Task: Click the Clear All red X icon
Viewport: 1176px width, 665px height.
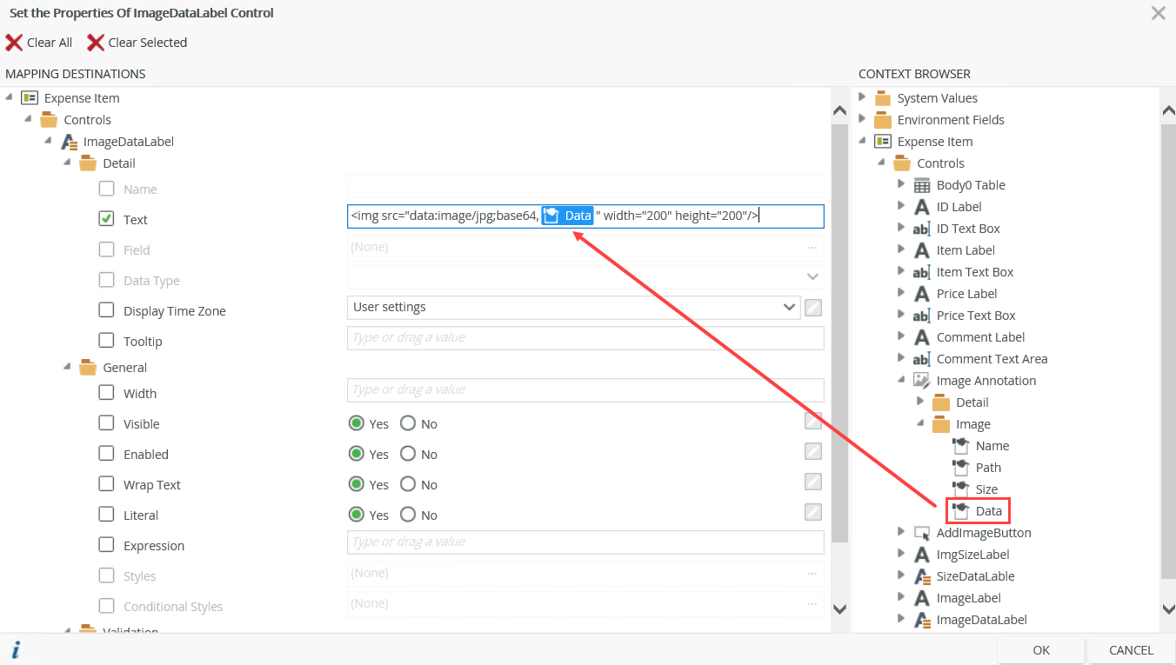Action: tap(14, 43)
